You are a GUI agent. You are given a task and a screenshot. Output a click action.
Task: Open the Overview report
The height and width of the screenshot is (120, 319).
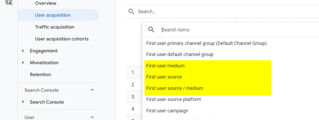(x=46, y=3)
